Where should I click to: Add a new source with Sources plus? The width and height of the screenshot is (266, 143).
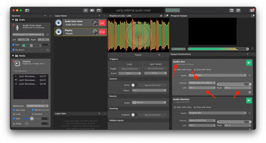(x=45, y=16)
